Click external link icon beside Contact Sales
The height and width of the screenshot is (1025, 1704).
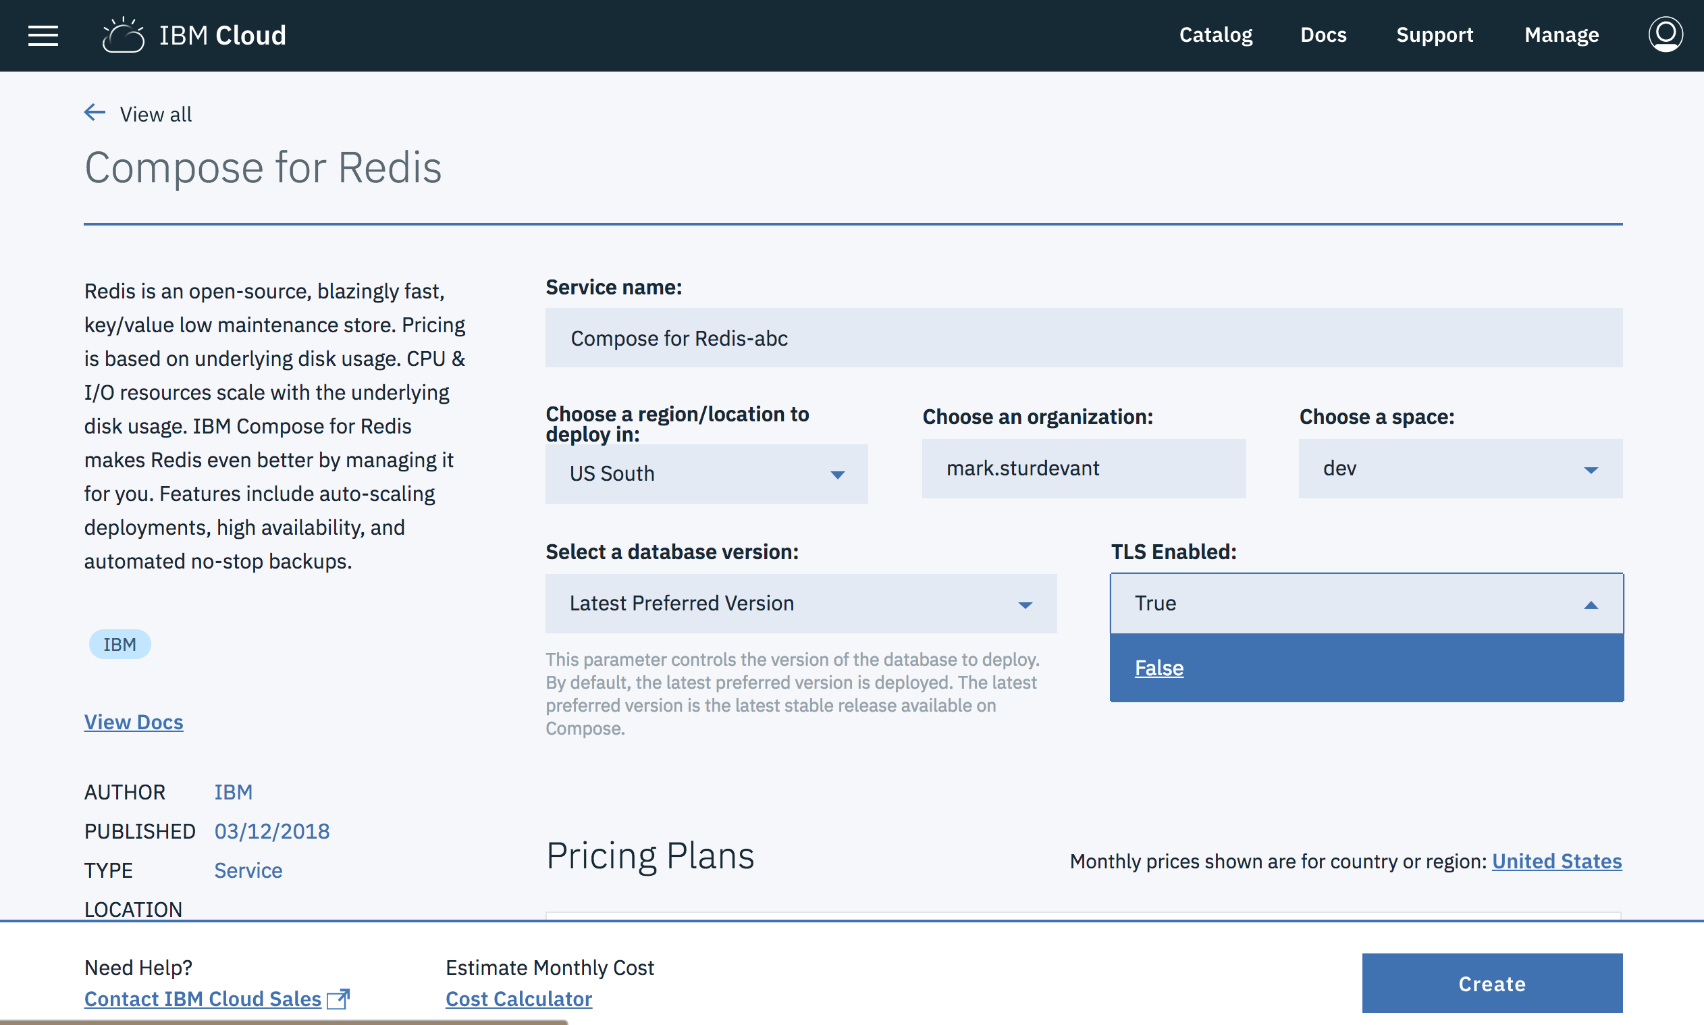338,999
